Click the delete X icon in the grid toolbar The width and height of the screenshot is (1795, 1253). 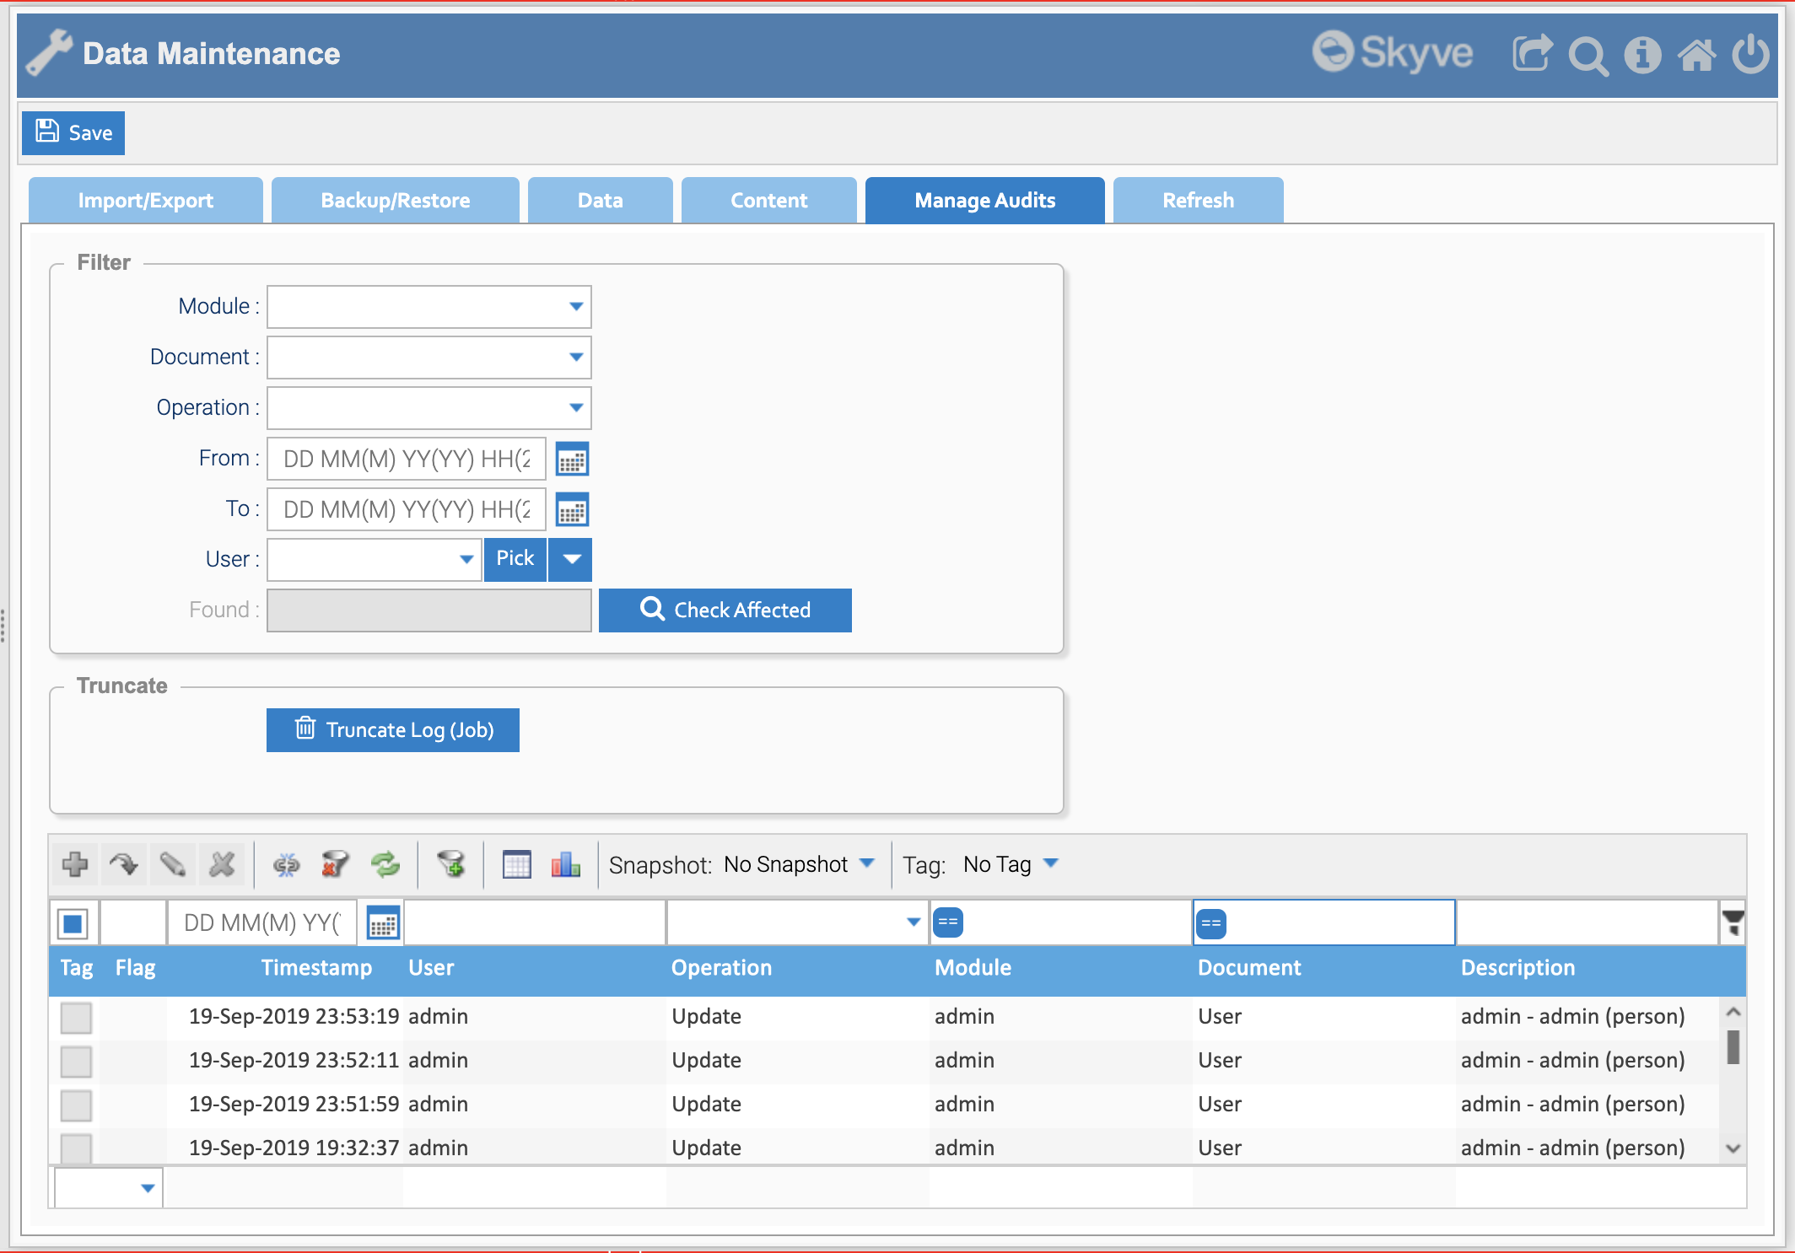click(222, 864)
